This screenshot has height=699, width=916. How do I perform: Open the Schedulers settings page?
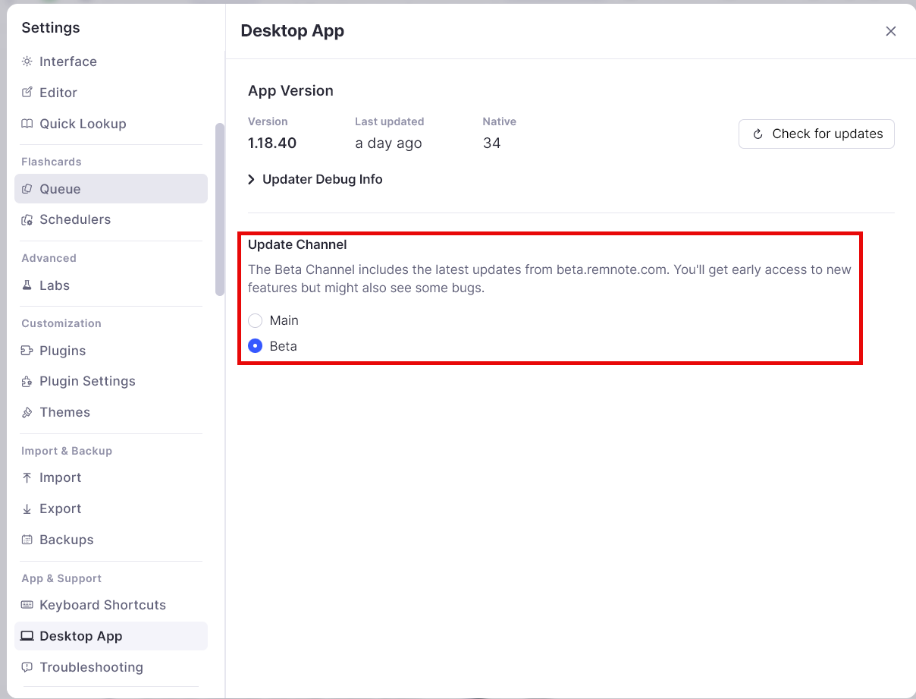[74, 219]
